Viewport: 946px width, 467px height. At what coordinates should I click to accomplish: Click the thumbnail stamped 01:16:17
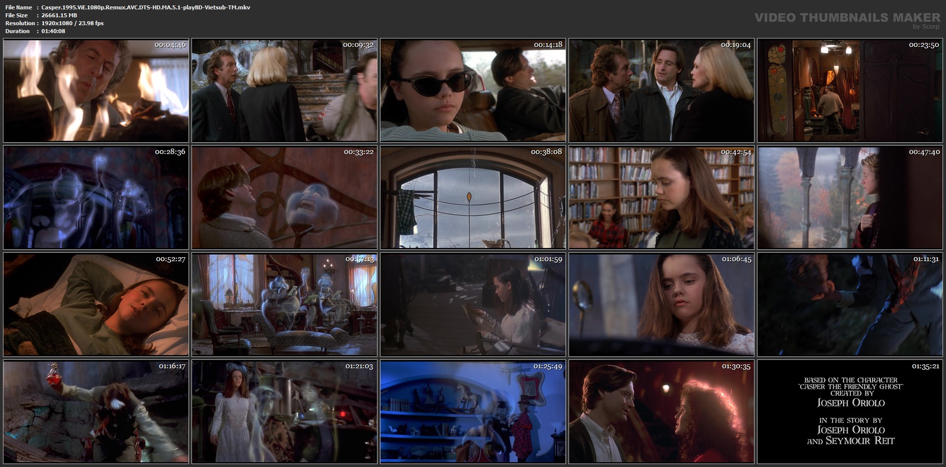[x=96, y=412]
